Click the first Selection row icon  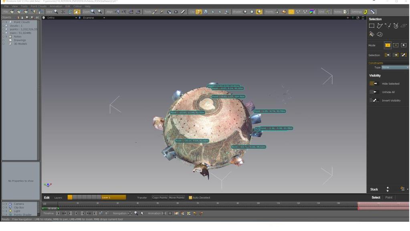click(x=388, y=55)
